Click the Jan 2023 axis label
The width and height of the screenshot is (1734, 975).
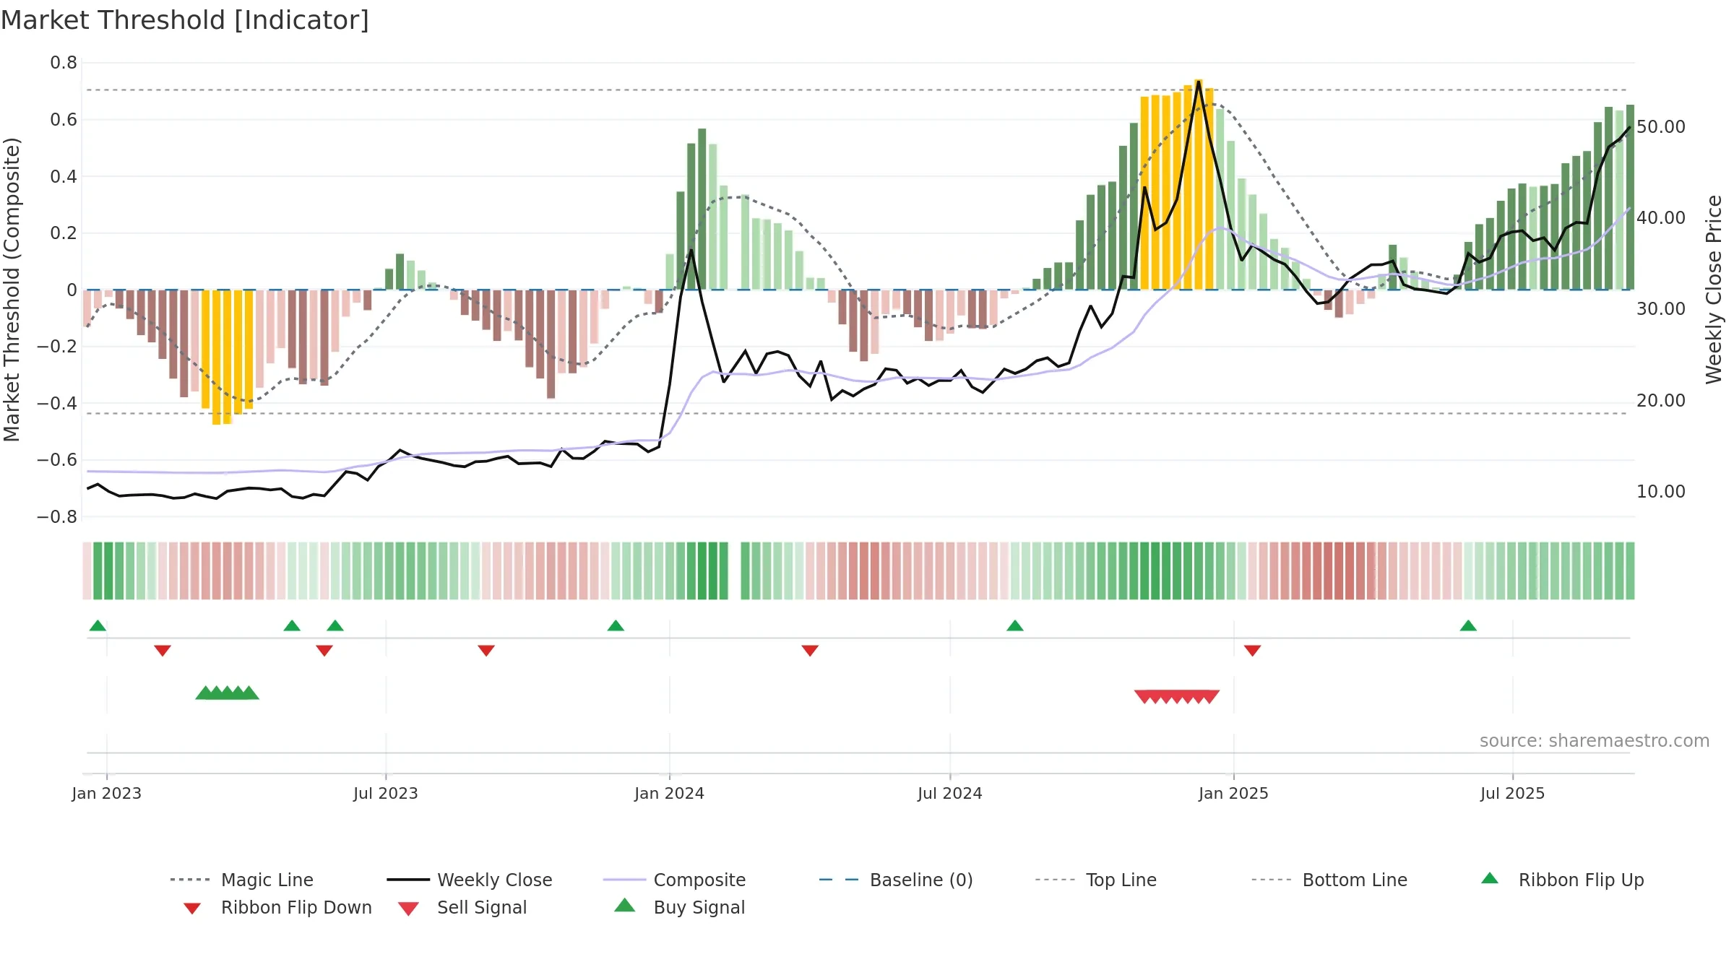107,793
